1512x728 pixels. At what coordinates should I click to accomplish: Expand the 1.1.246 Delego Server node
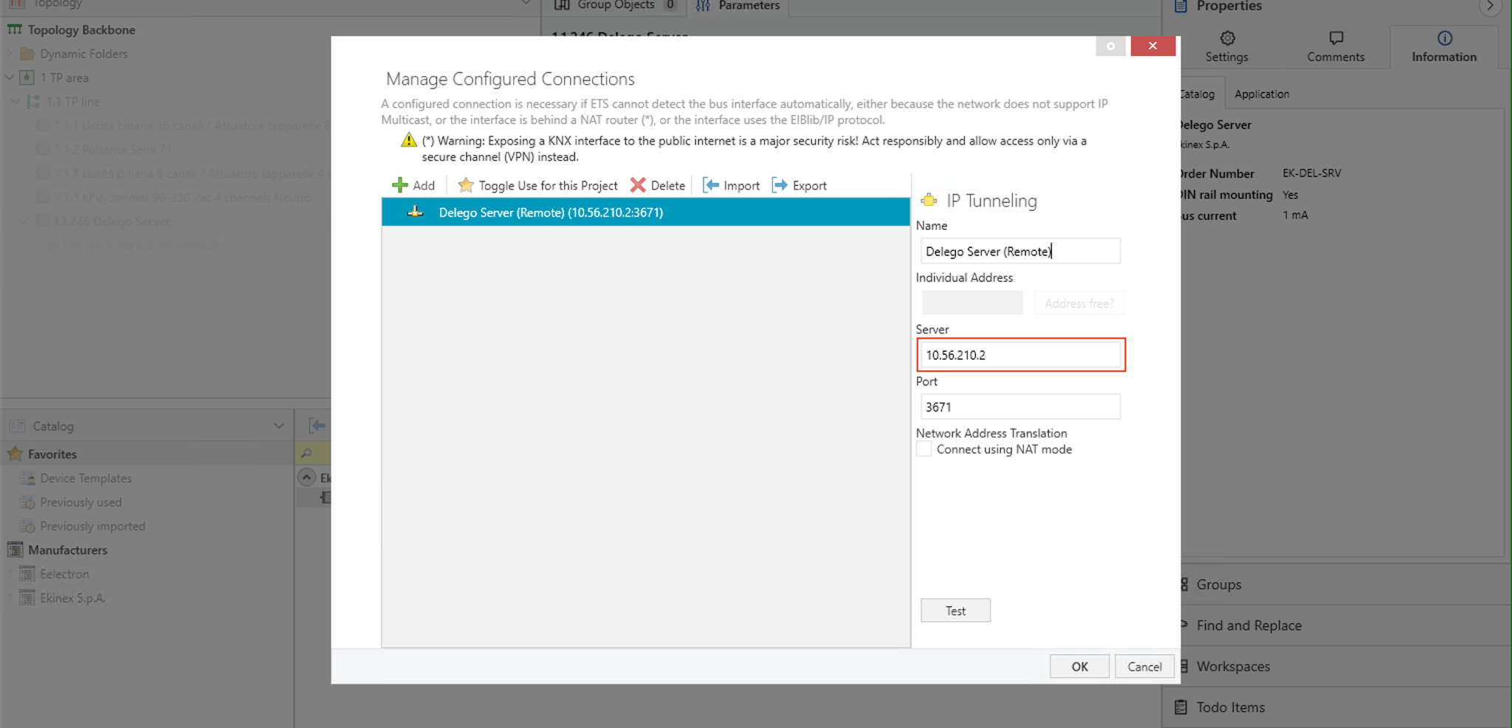[x=23, y=221]
